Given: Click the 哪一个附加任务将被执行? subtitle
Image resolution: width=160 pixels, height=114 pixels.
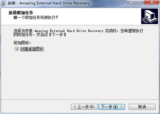Looking at the screenshot, I should click(36, 18).
